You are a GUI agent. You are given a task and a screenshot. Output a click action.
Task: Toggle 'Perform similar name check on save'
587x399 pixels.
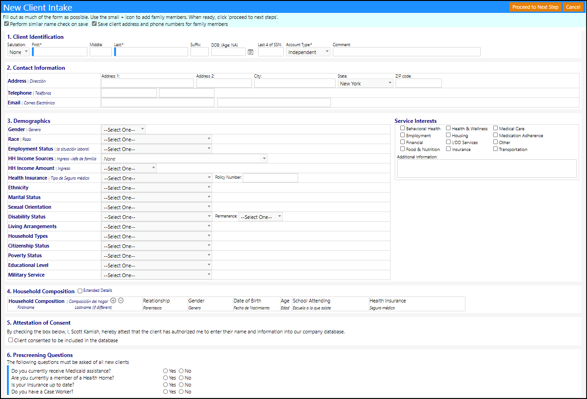[6, 24]
